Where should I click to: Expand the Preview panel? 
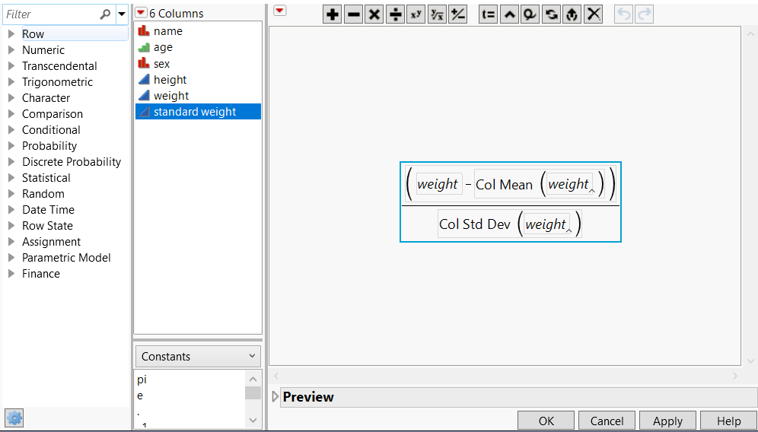click(x=275, y=397)
